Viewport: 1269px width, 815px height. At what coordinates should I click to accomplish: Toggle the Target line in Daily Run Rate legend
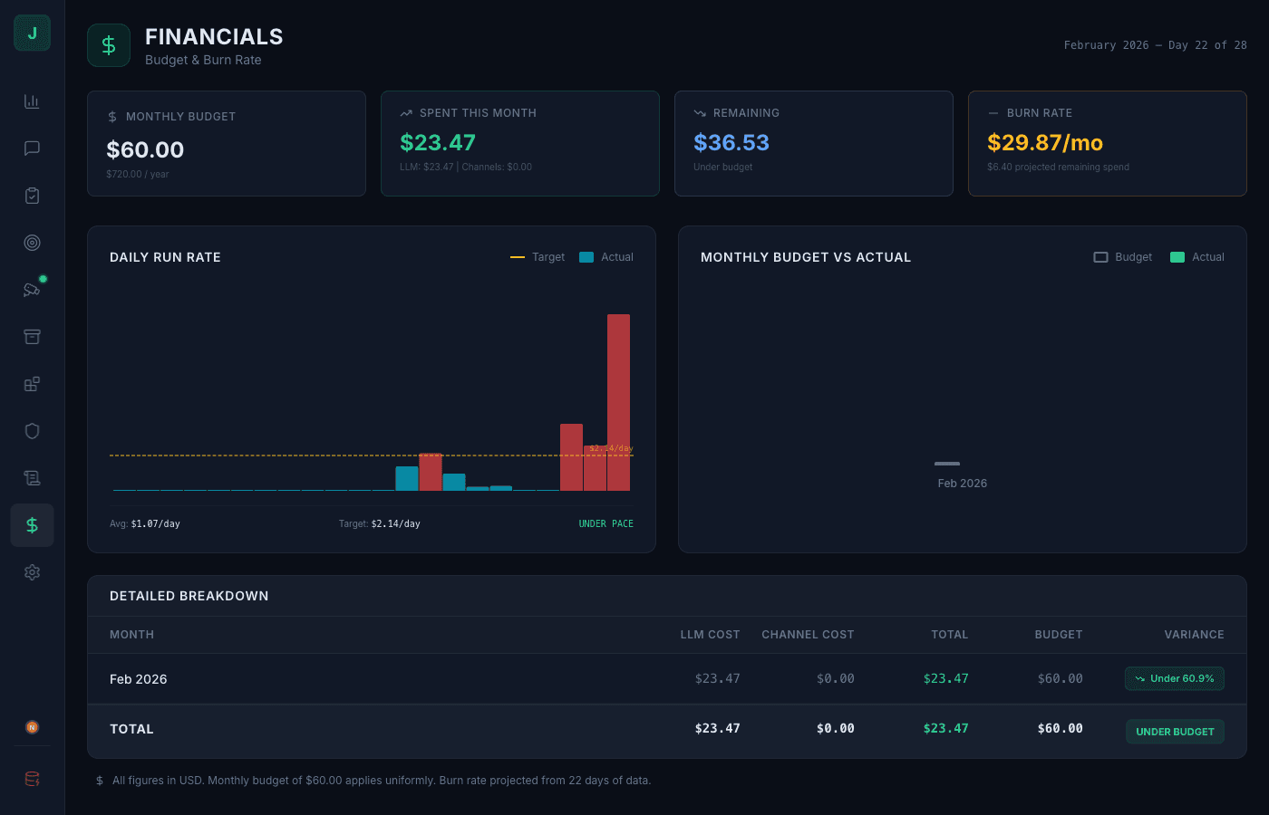[x=539, y=256]
